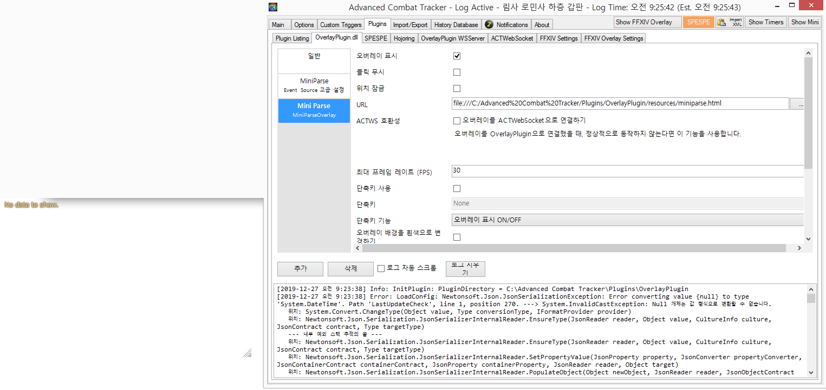Viewport: 826px width, 390px height.
Task: Click the ACT application icon in the title bar
Action: pos(274,7)
